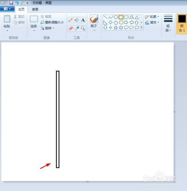Select the Eraser tool

click(71, 28)
